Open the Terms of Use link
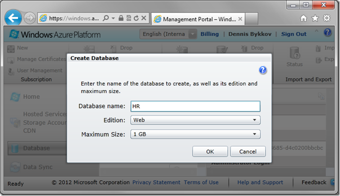 [201, 182]
